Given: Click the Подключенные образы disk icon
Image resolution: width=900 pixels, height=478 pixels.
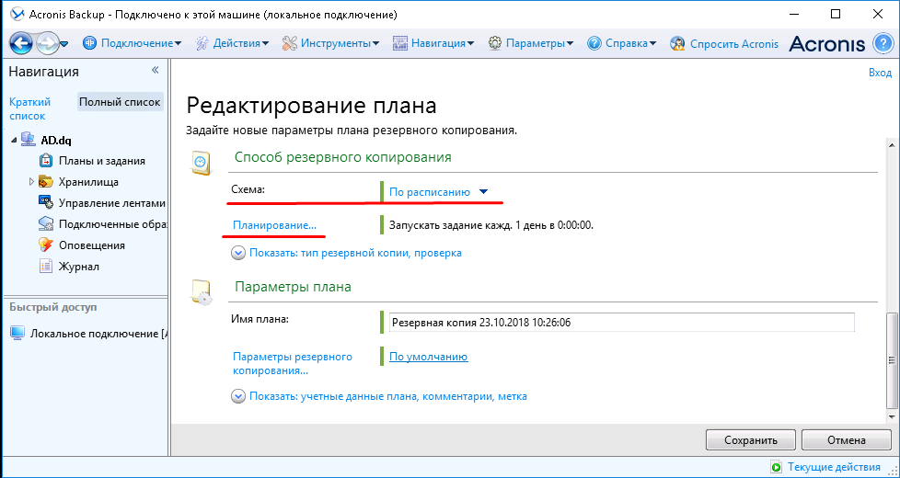Looking at the screenshot, I should (x=46, y=224).
